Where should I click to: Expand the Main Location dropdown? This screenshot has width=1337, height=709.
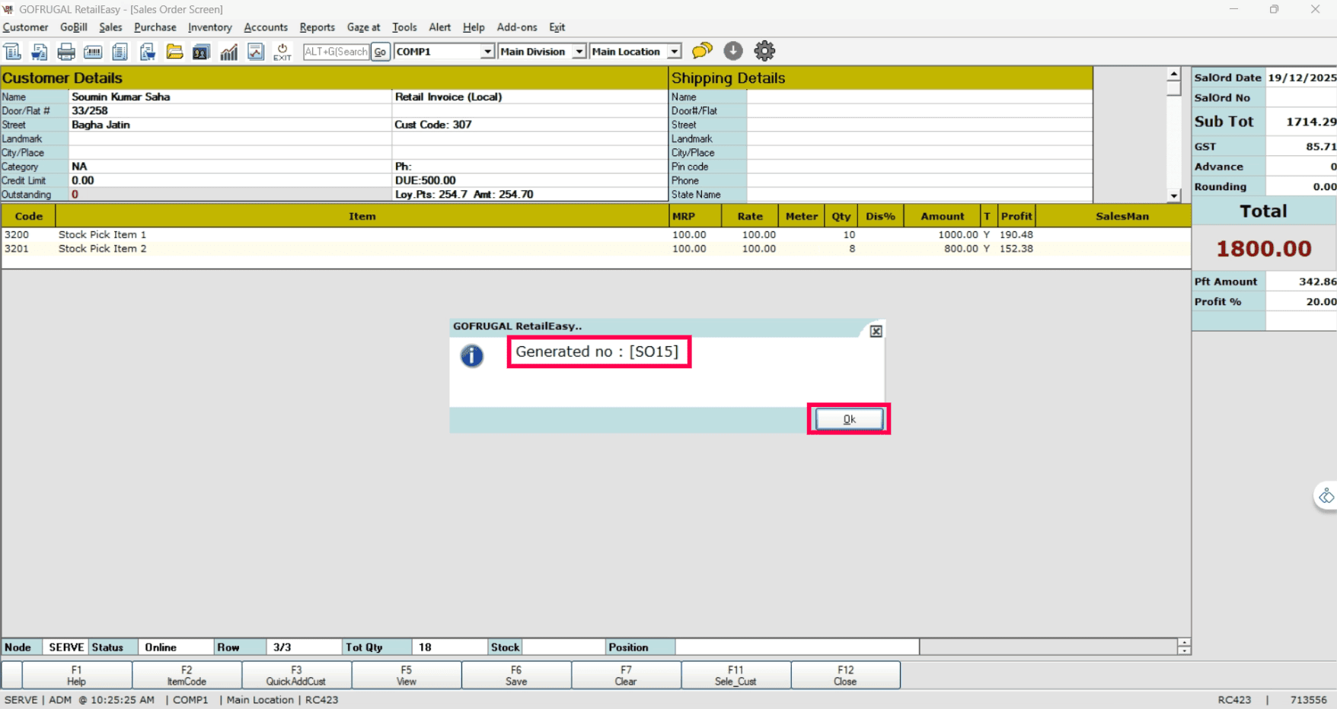[x=675, y=52]
